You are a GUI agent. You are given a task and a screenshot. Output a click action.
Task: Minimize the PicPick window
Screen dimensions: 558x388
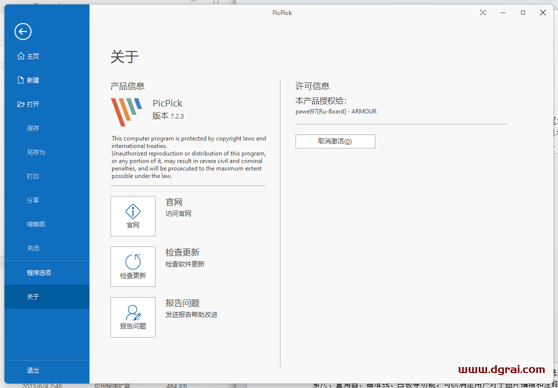(x=503, y=13)
